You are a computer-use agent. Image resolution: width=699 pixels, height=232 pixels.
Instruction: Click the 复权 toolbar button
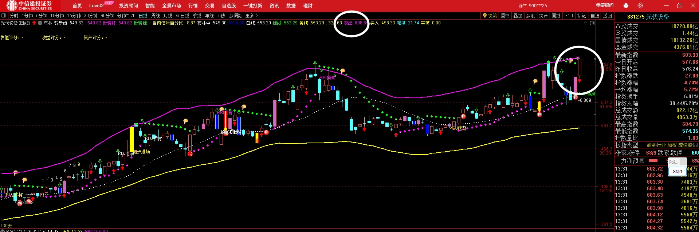click(x=505, y=16)
